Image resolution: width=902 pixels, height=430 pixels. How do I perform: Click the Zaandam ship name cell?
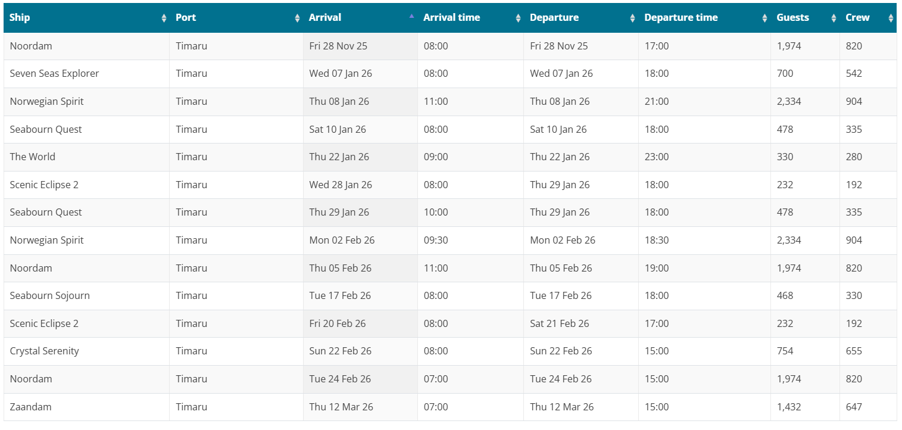(30, 407)
